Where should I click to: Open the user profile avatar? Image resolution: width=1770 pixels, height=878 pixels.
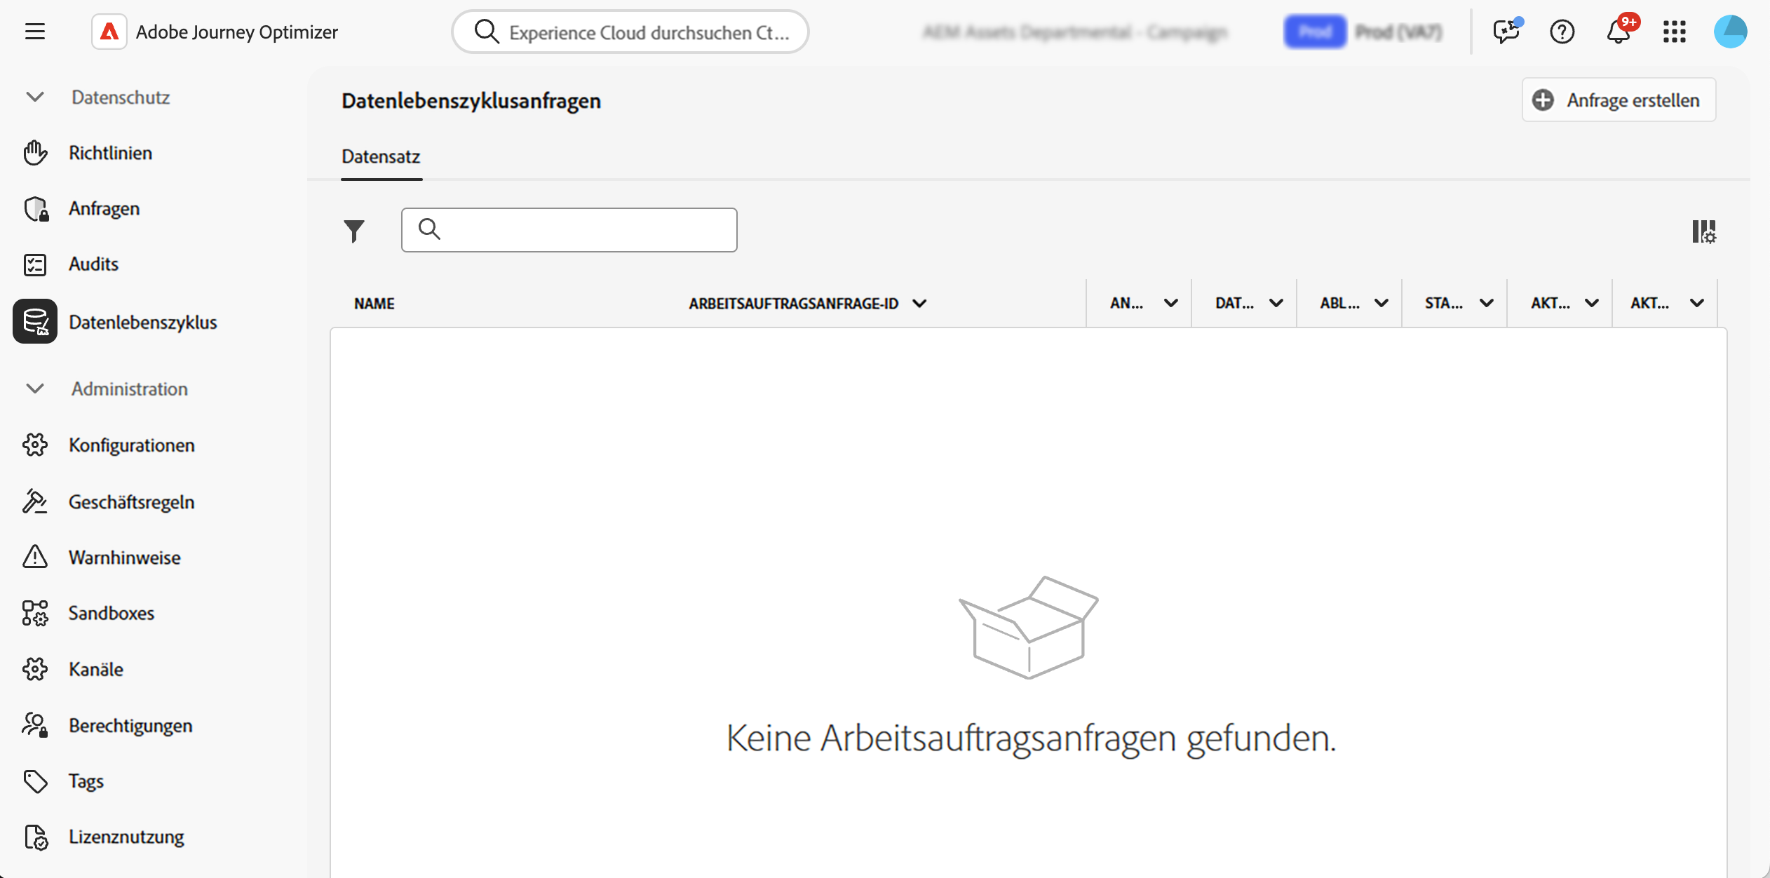click(1730, 32)
